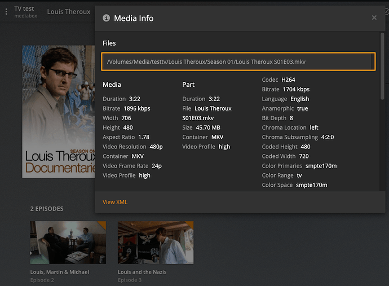Click the unwatched corner marker on Episode 3
The height and width of the screenshot is (286, 389).
[x=189, y=224]
